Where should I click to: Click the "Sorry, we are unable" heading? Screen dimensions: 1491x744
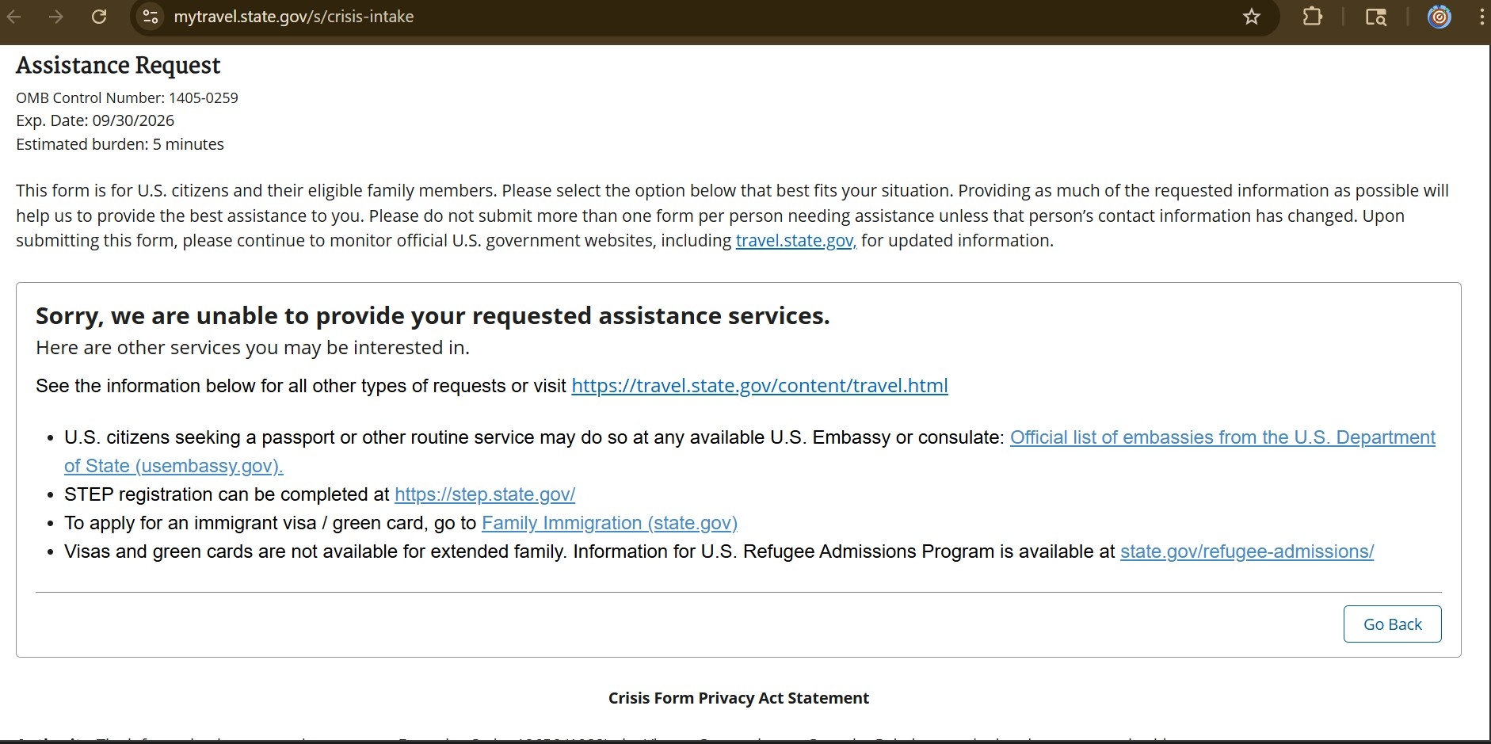click(433, 315)
